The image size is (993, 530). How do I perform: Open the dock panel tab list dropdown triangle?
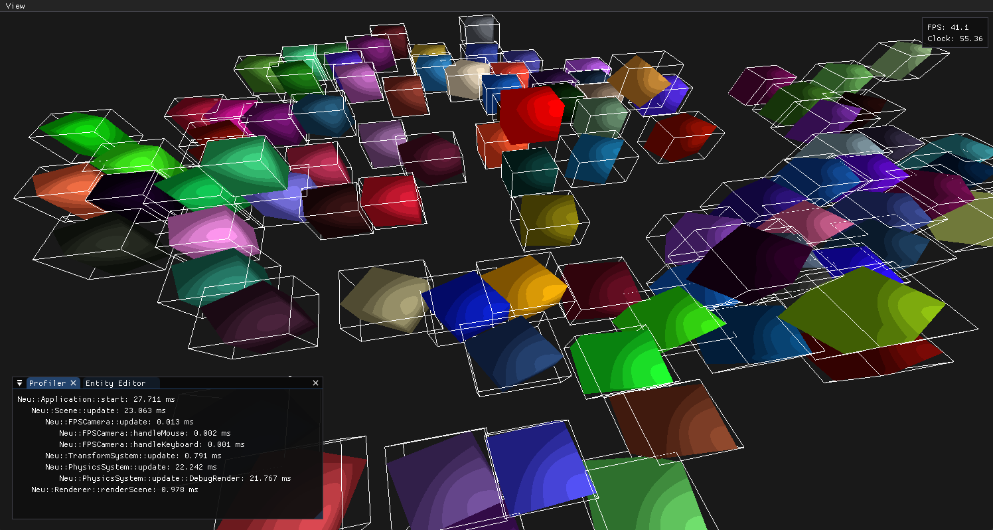click(x=20, y=383)
